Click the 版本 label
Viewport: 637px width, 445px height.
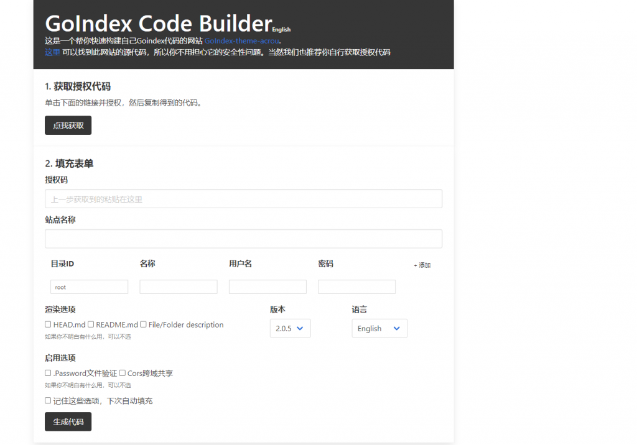277,310
